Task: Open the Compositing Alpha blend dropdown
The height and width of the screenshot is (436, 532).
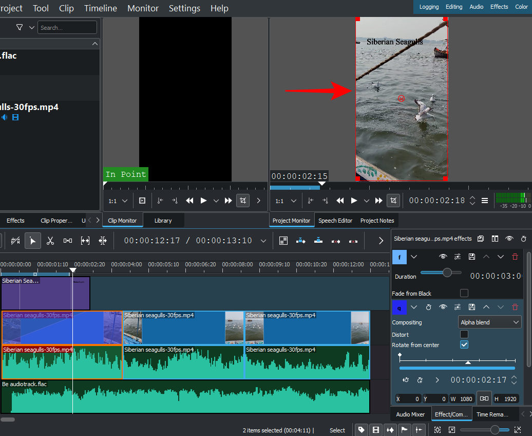Action: click(x=490, y=322)
